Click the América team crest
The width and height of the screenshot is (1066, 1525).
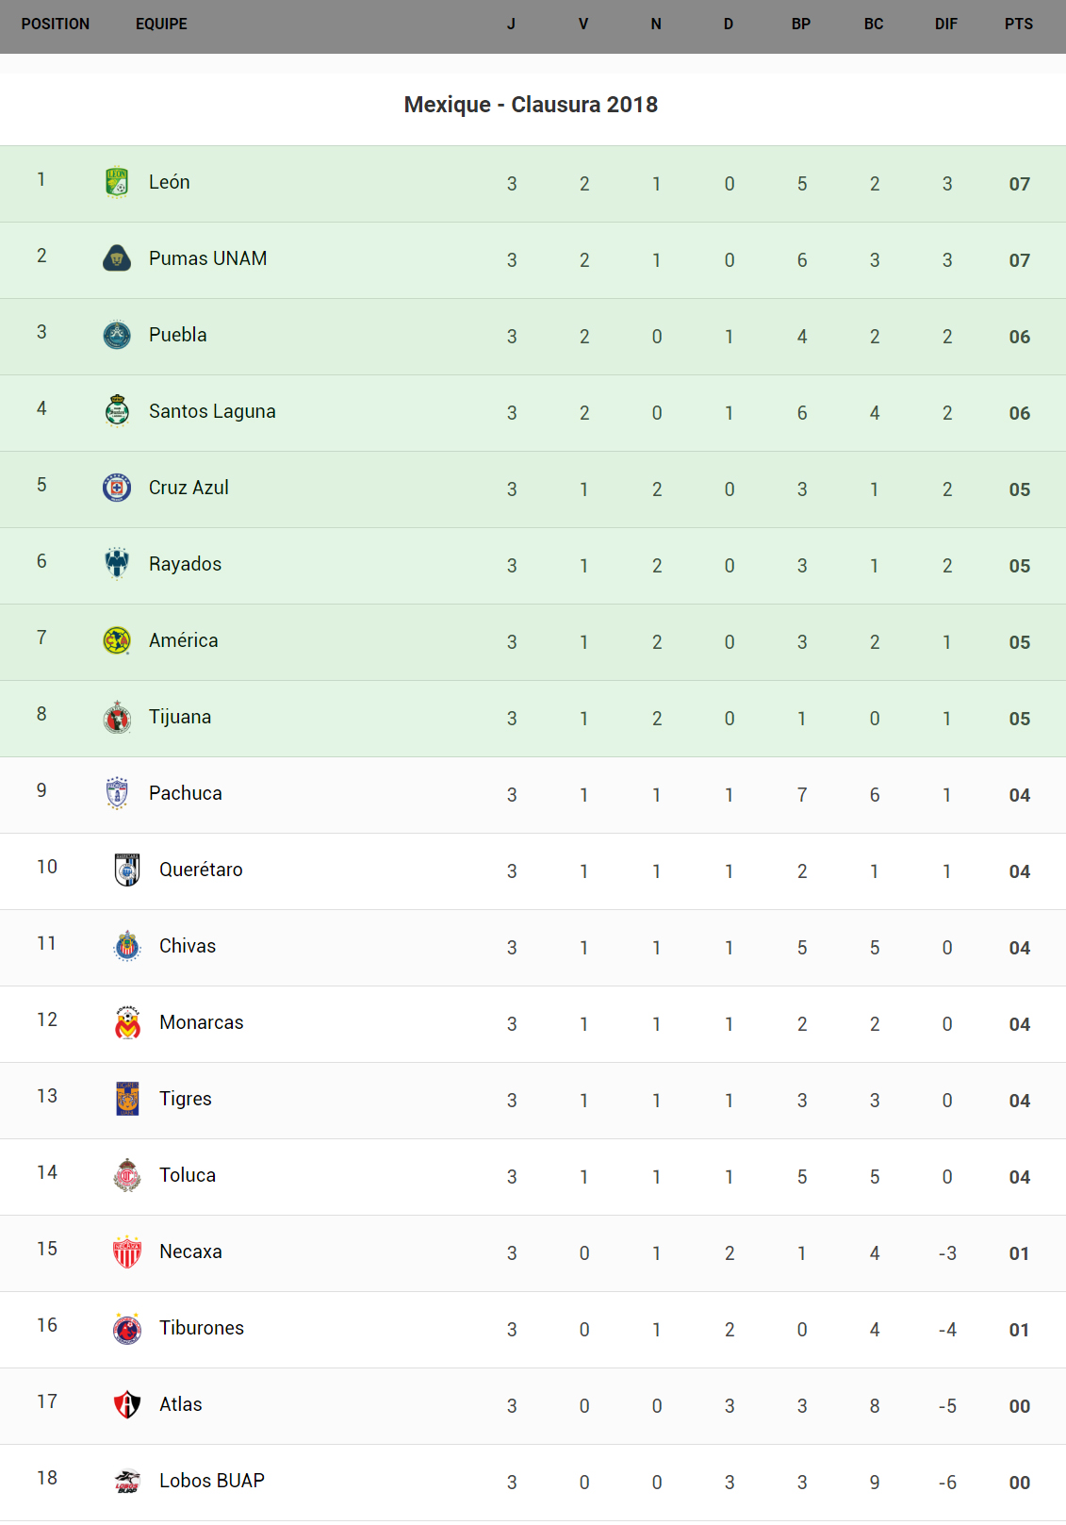click(117, 640)
